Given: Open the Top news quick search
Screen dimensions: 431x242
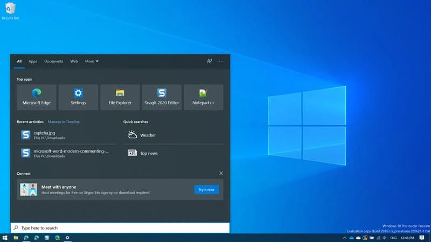Looking at the screenshot, I should click(x=173, y=153).
